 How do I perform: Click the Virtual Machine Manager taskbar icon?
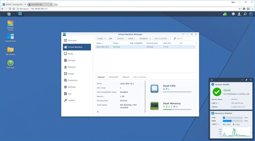pos(20,14)
